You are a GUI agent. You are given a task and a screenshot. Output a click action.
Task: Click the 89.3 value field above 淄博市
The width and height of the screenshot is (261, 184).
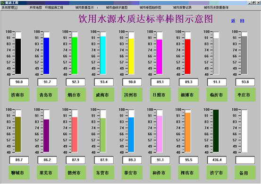coord(189,82)
